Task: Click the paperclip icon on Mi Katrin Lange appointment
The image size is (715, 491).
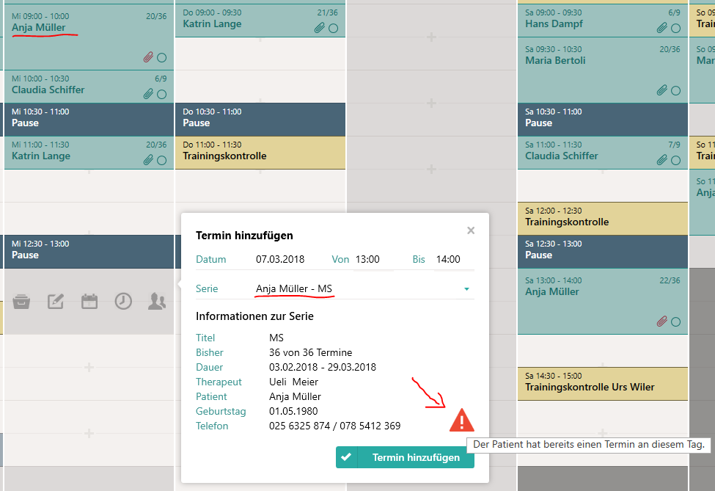Action: pyautogui.click(x=148, y=160)
